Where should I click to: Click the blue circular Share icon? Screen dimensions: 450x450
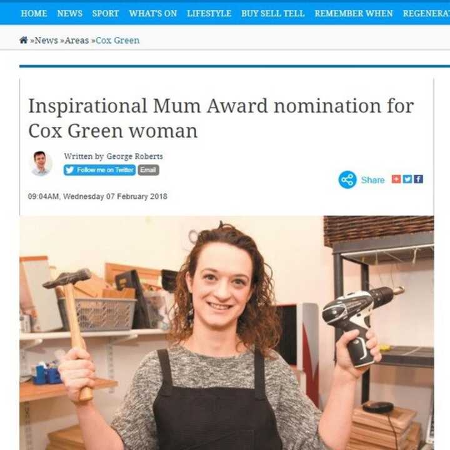[x=347, y=179]
